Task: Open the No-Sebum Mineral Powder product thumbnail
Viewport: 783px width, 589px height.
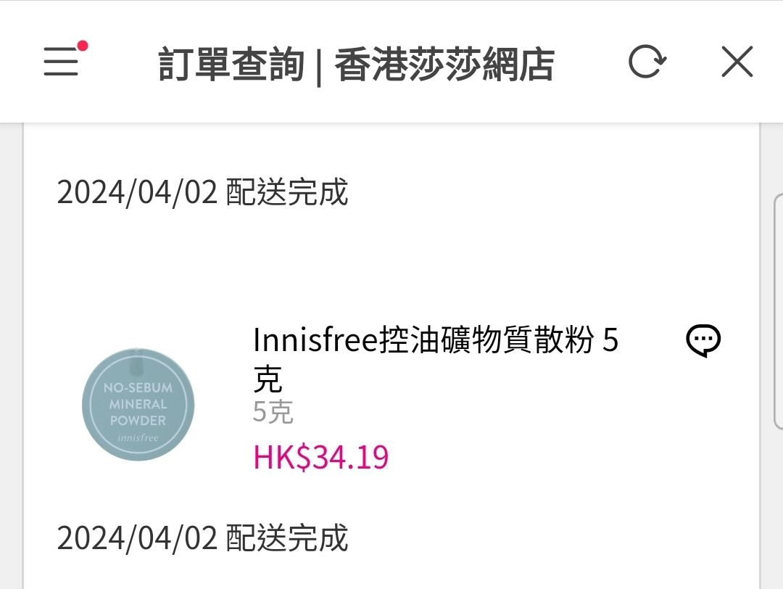Action: click(138, 404)
